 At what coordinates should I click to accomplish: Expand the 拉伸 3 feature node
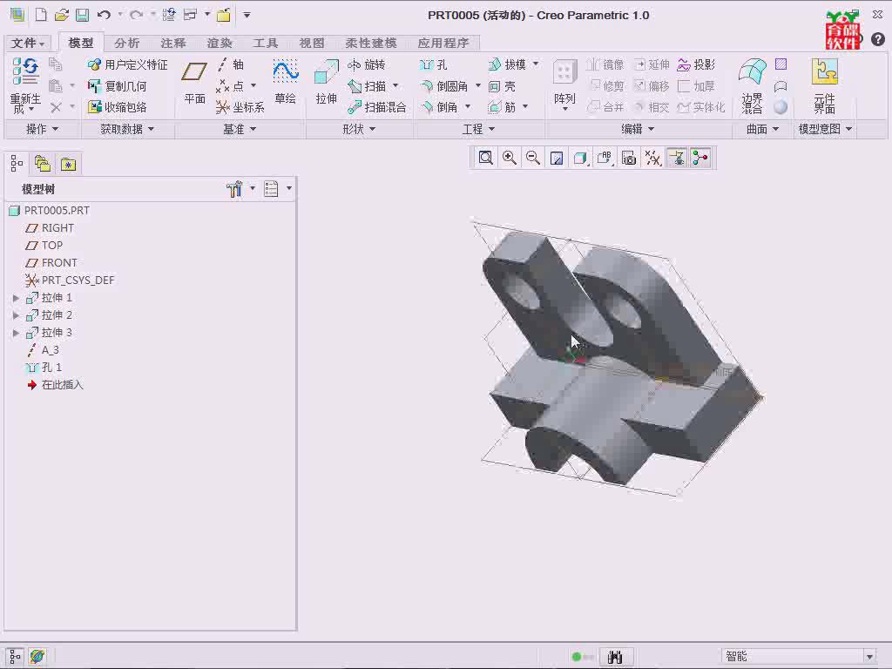coord(16,333)
